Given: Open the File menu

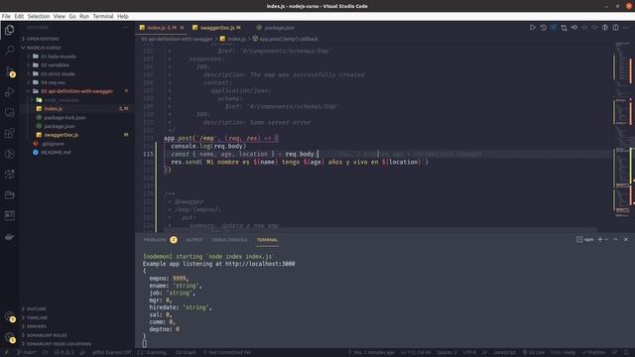Looking at the screenshot, I should pos(6,16).
